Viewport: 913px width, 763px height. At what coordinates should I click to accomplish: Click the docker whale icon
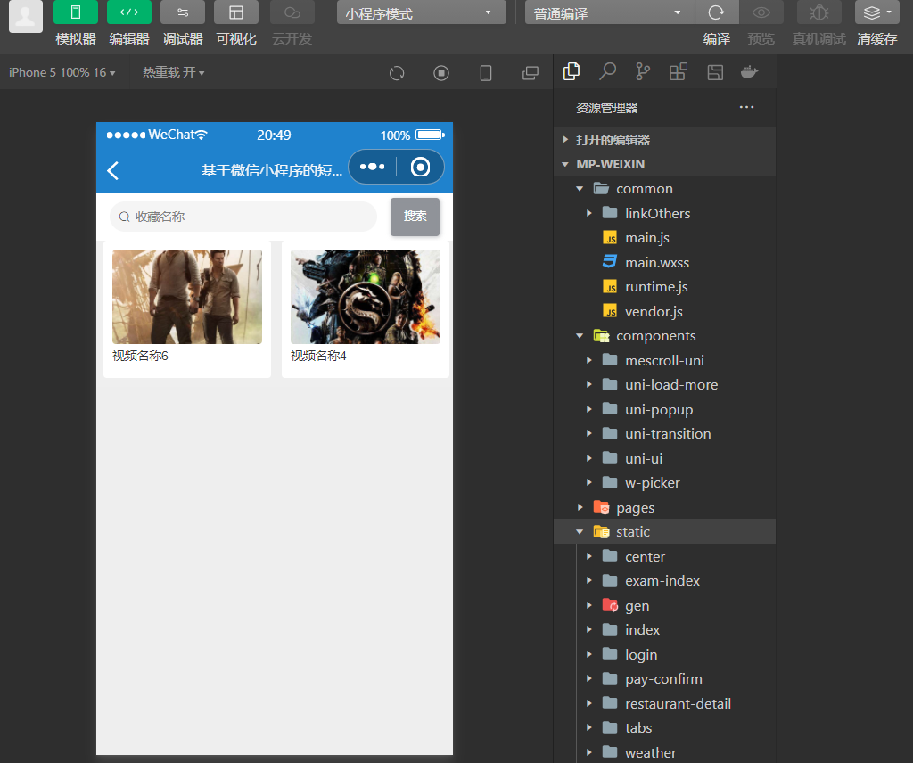coord(749,72)
